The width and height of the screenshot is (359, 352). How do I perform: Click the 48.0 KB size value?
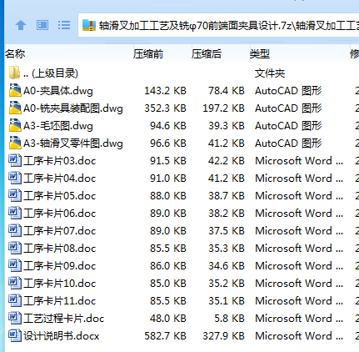pyautogui.click(x=168, y=319)
